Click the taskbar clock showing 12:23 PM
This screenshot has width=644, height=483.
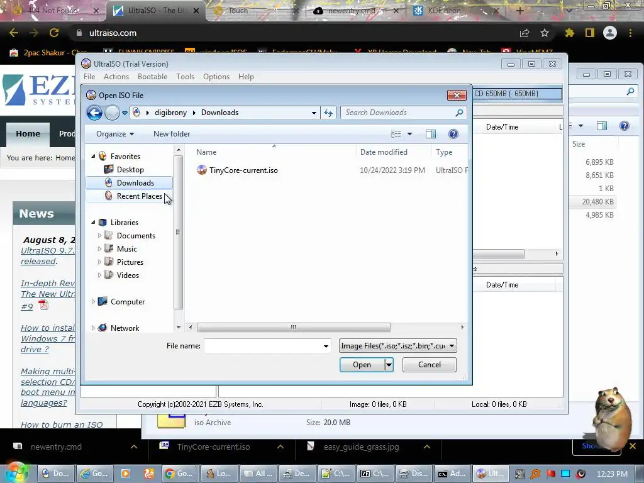point(612,474)
